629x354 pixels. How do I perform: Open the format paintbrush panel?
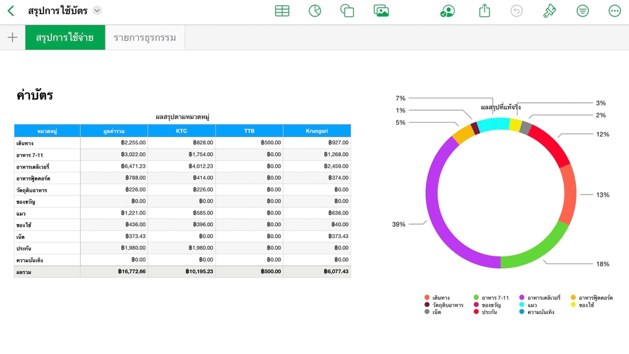[x=550, y=11]
